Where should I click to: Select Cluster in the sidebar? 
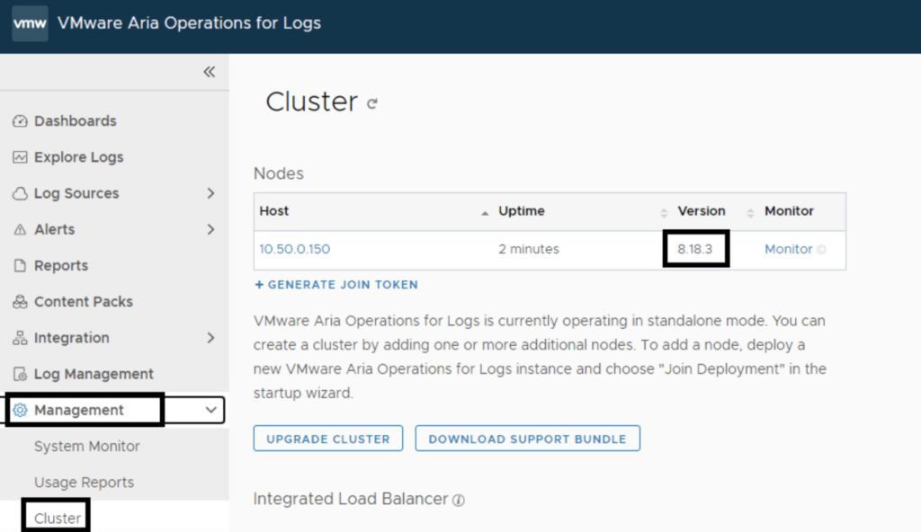point(58,519)
